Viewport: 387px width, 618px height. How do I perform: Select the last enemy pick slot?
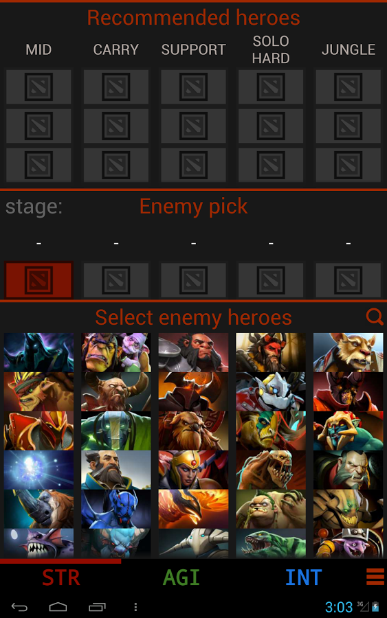[x=348, y=280]
